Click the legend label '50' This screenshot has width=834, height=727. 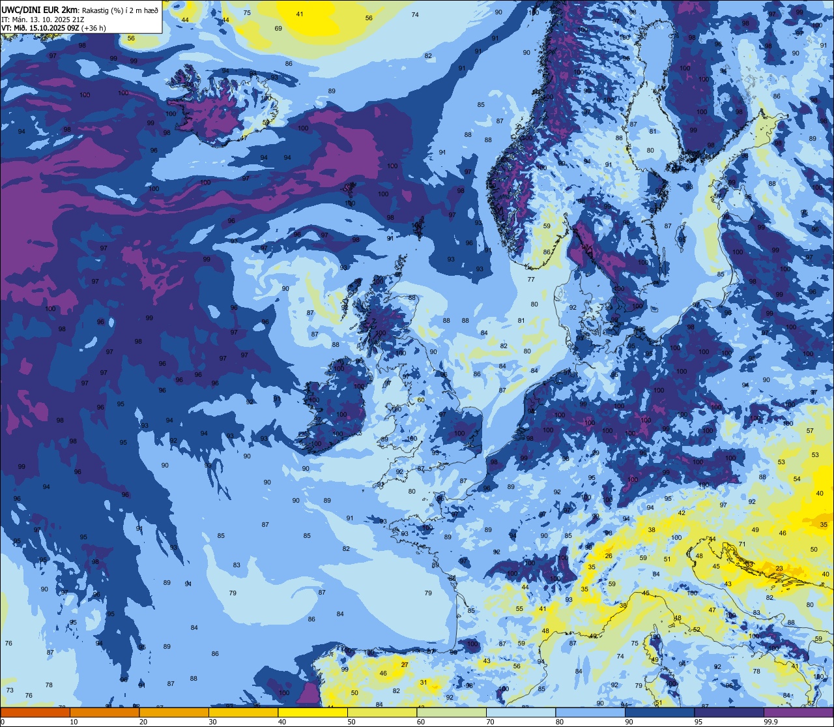351,722
